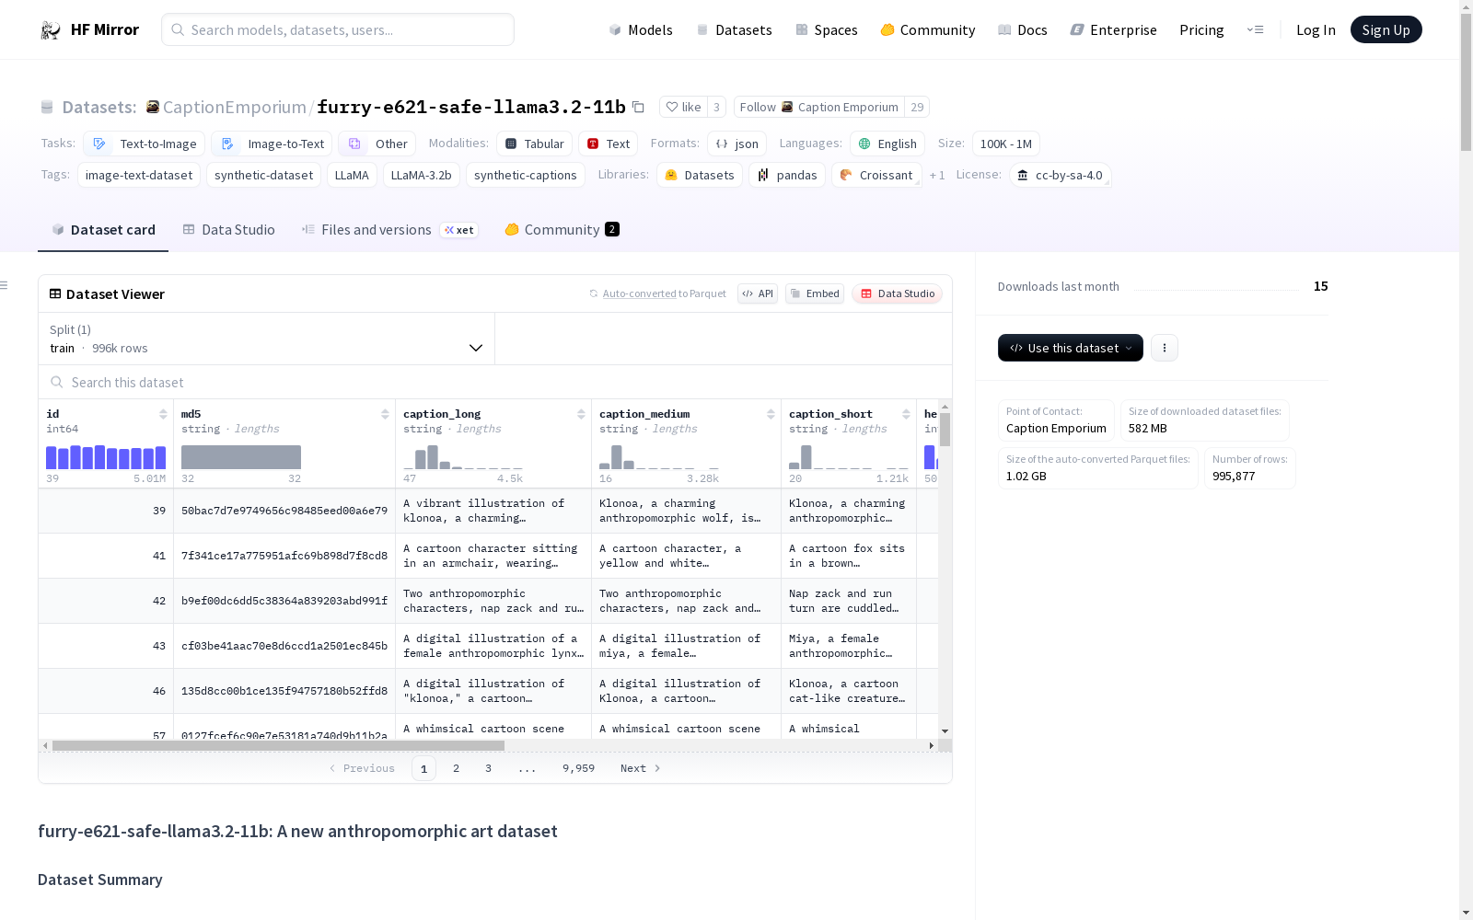1473x920 pixels.
Task: Click the CaptionEmporium avatar icon in title
Action: [153, 107]
